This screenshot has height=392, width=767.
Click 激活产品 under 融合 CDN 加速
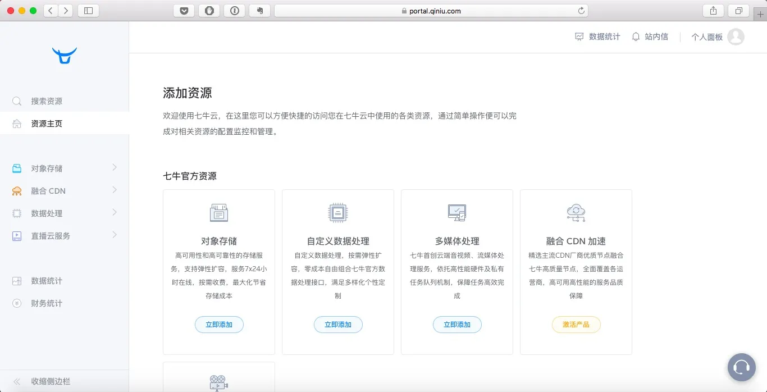[x=576, y=325]
